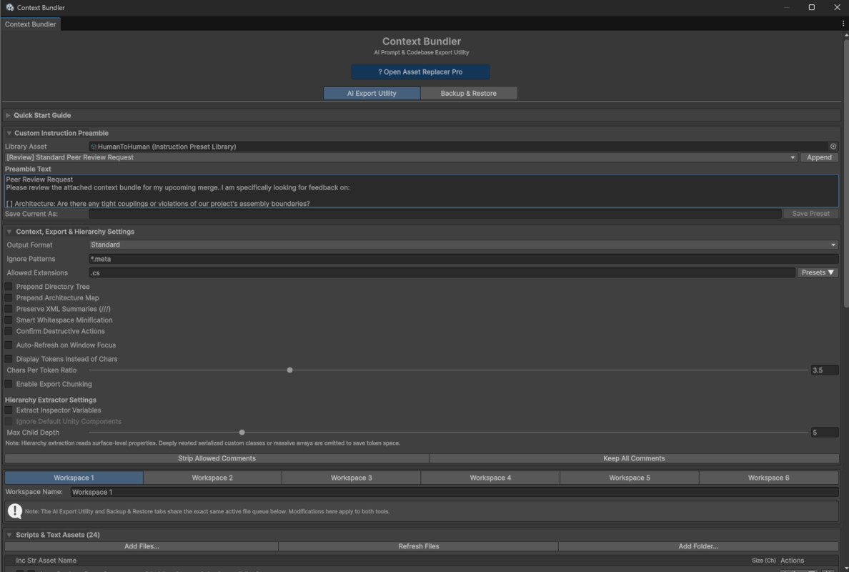Click Keep All Comments button
The width and height of the screenshot is (849, 572).
(x=633, y=458)
